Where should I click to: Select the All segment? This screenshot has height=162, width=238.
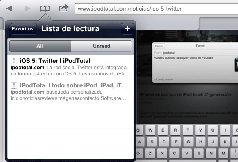pos(40,46)
